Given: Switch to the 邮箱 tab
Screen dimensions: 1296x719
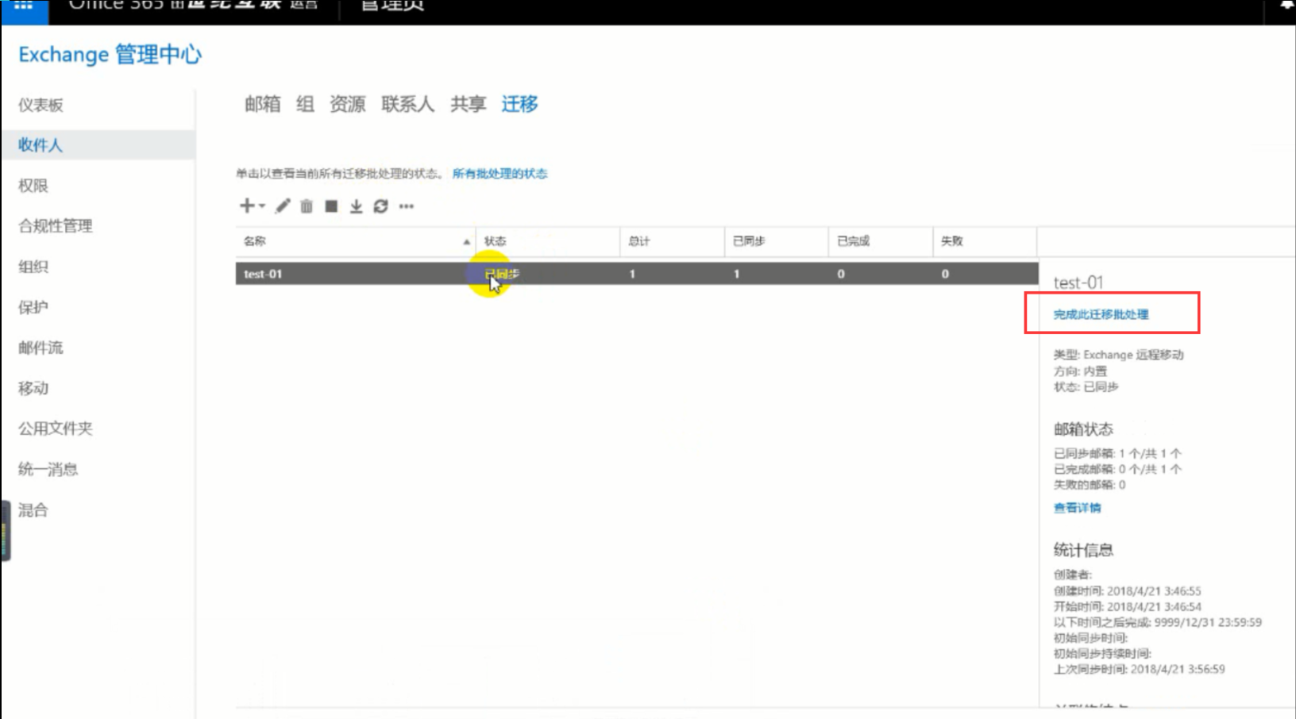Looking at the screenshot, I should coord(262,104).
